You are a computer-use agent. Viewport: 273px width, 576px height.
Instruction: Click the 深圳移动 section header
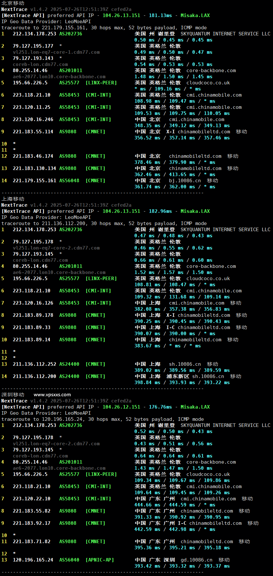pyautogui.click(x=13, y=395)
